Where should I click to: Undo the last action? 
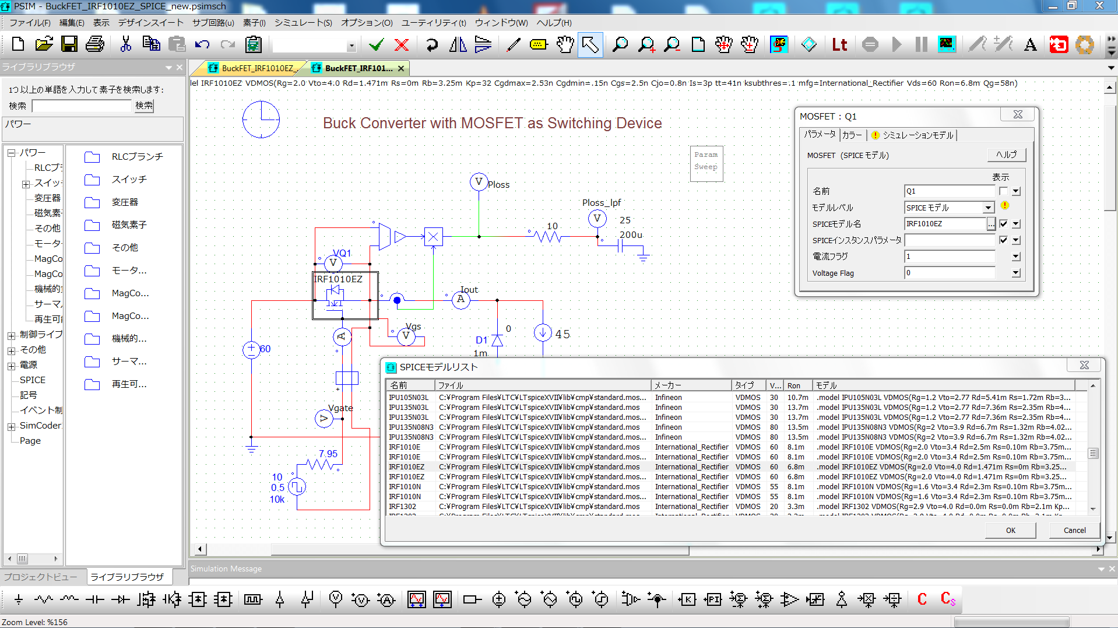202,44
